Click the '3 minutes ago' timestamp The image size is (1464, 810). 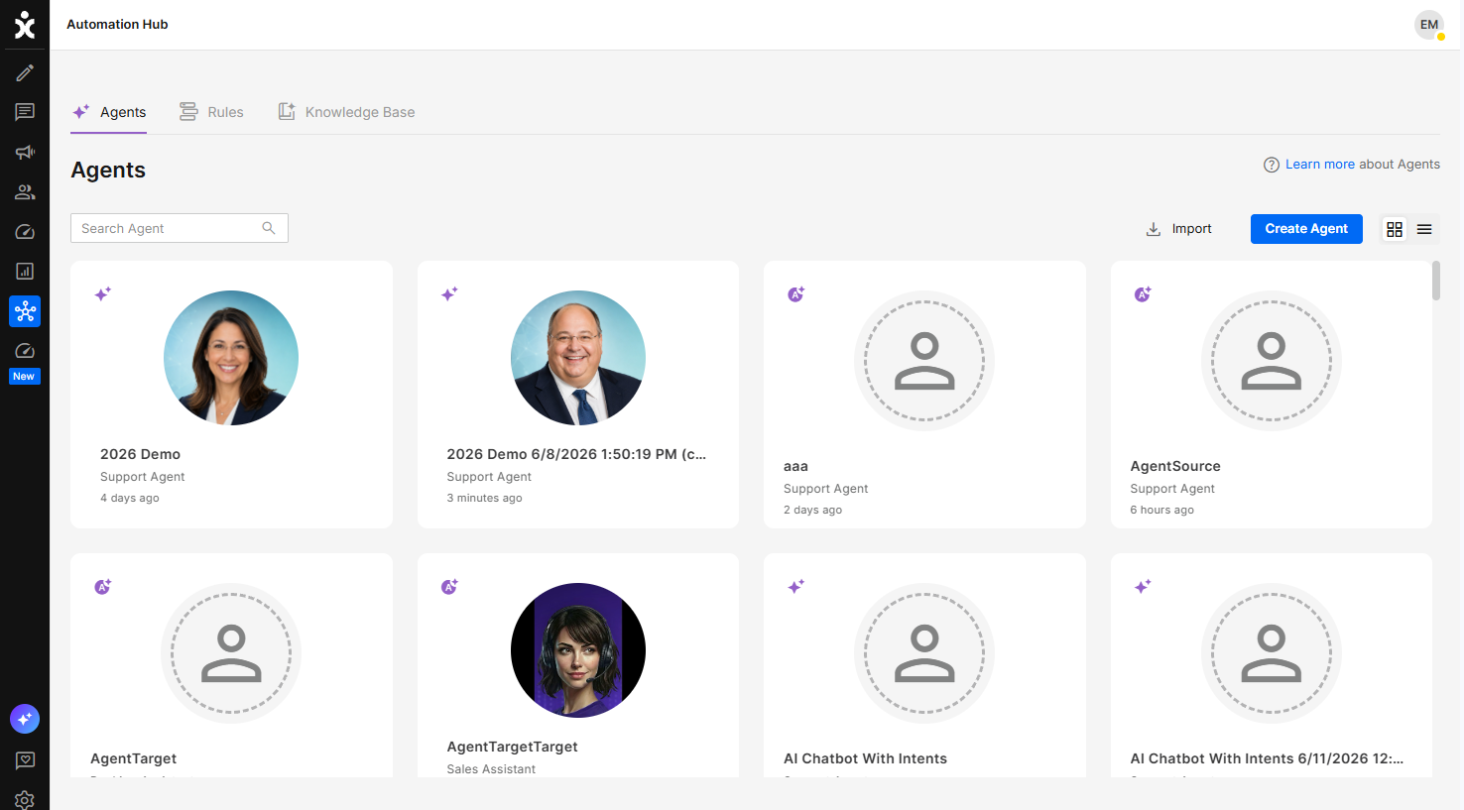tap(484, 499)
